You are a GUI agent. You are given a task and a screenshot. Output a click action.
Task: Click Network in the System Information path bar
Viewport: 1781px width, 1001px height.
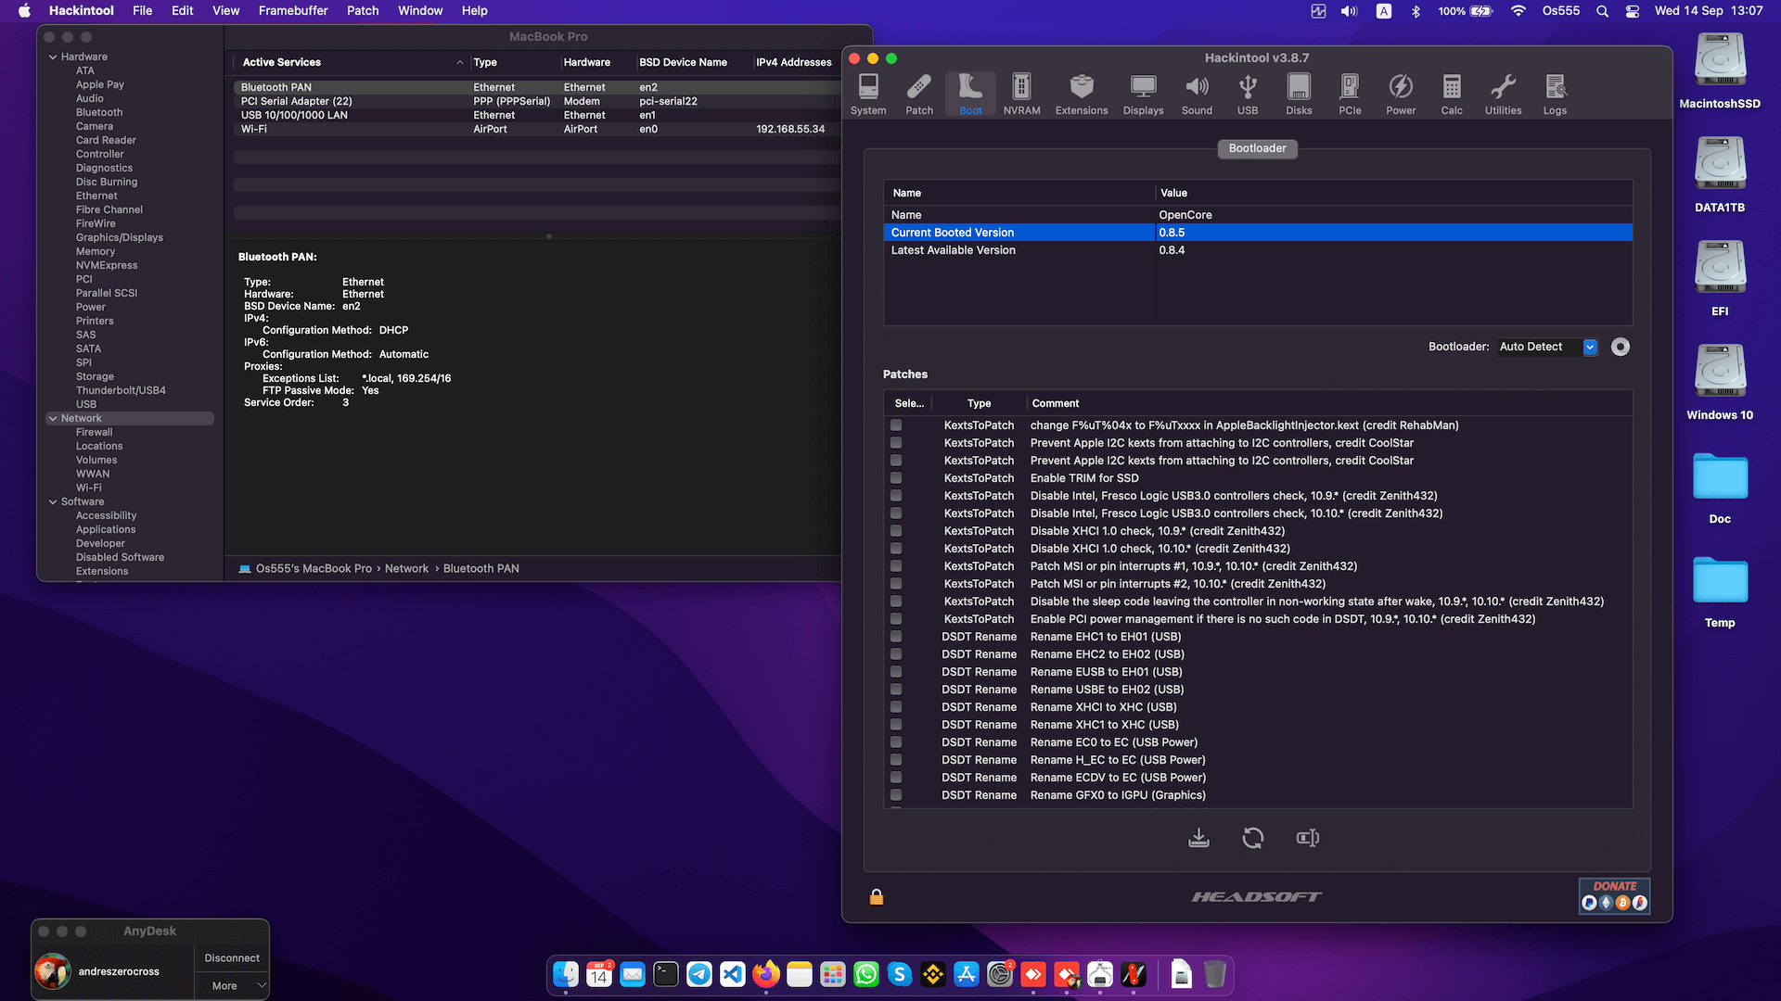coord(406,568)
